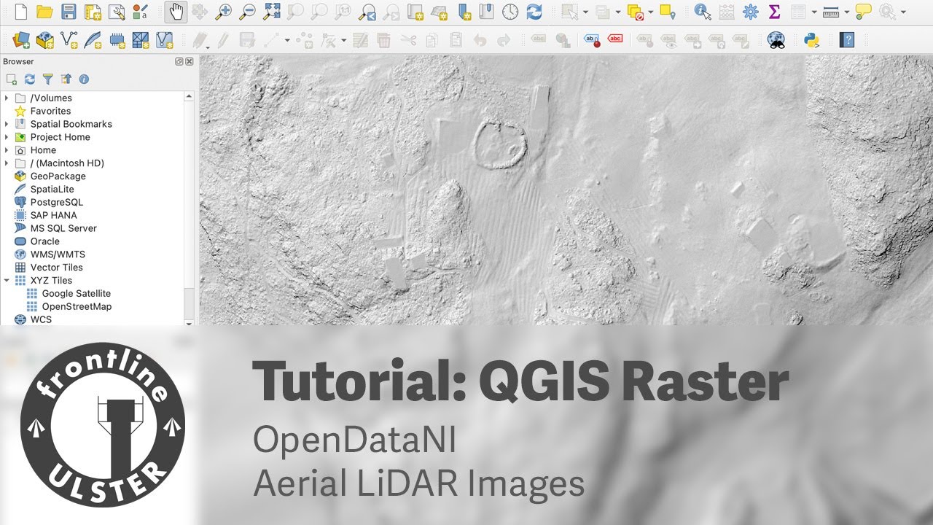Select Vector Tiles entry
The width and height of the screenshot is (933, 525).
click(x=56, y=268)
